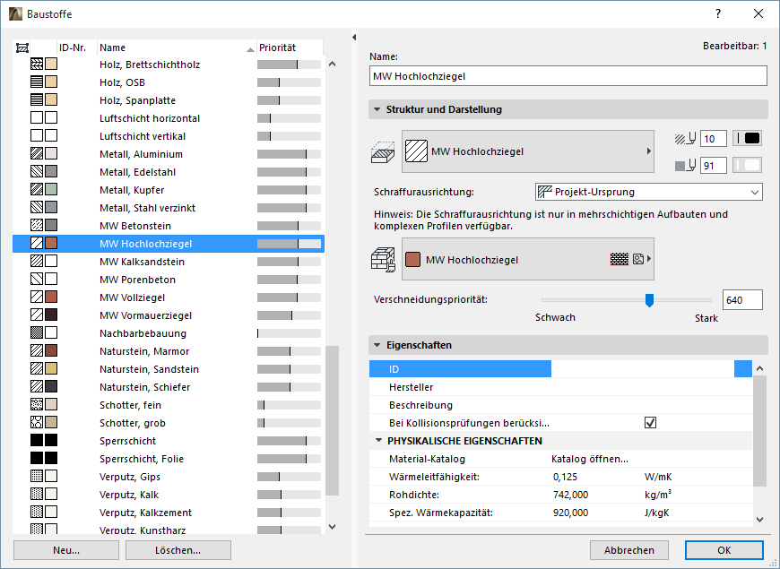Open the white background pen color swatch

pyautogui.click(x=747, y=165)
